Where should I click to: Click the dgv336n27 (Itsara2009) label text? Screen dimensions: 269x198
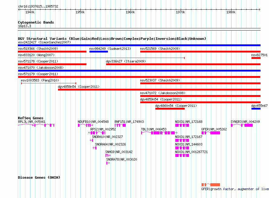coord(126,61)
